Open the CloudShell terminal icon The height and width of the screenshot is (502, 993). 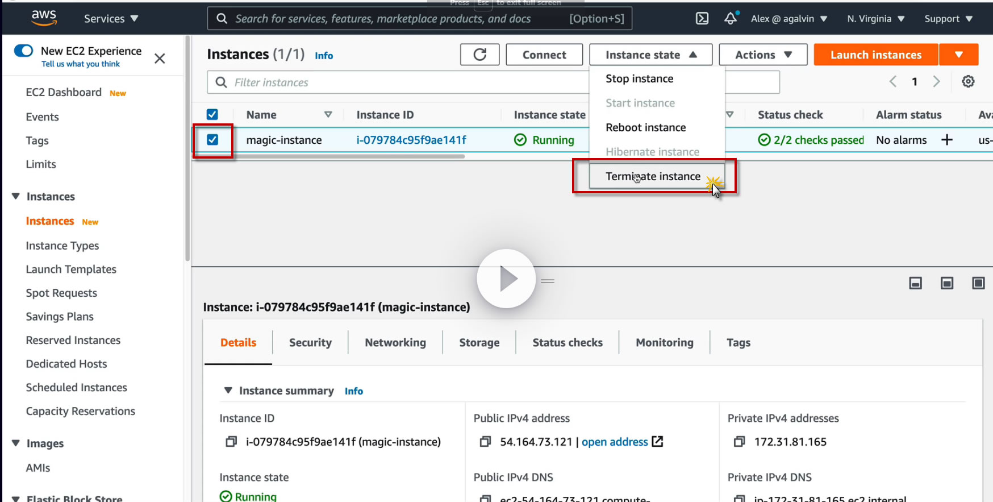tap(702, 19)
